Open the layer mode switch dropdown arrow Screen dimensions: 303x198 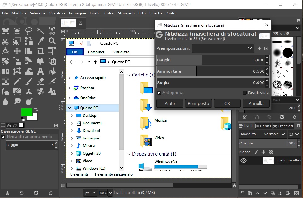(x=297, y=134)
